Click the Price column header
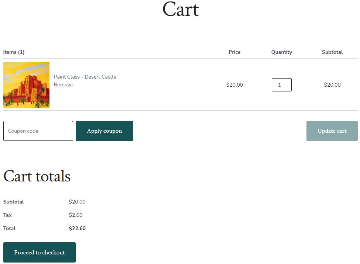360x264 pixels. tap(234, 52)
